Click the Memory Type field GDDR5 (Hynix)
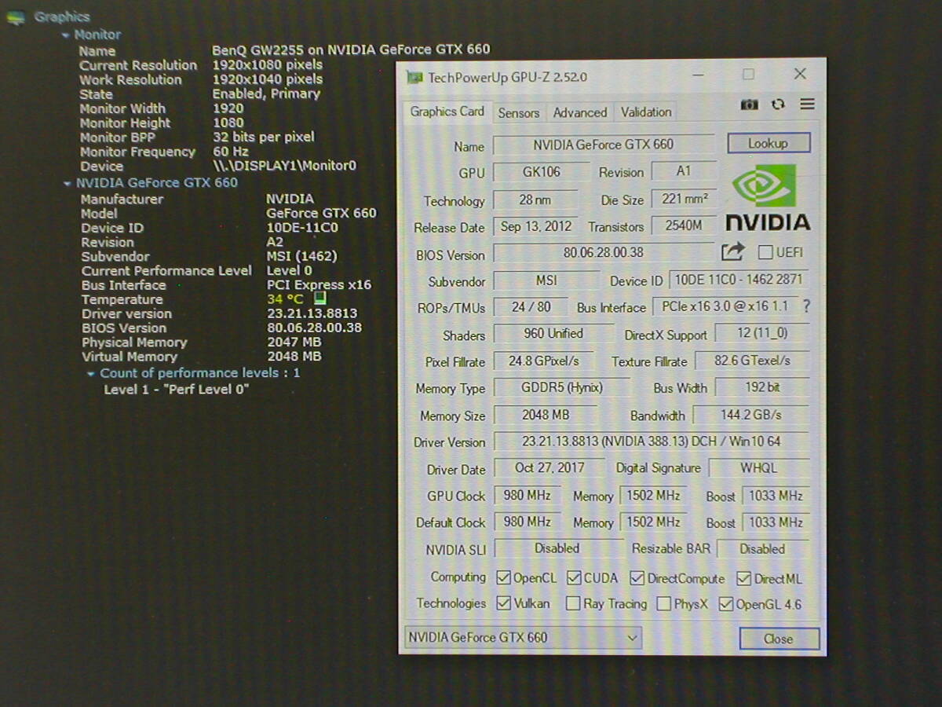Screen dimensions: 942x707 click(x=560, y=388)
